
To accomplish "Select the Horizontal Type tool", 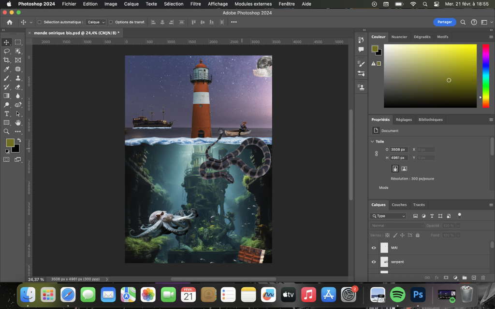I will pyautogui.click(x=7, y=114).
